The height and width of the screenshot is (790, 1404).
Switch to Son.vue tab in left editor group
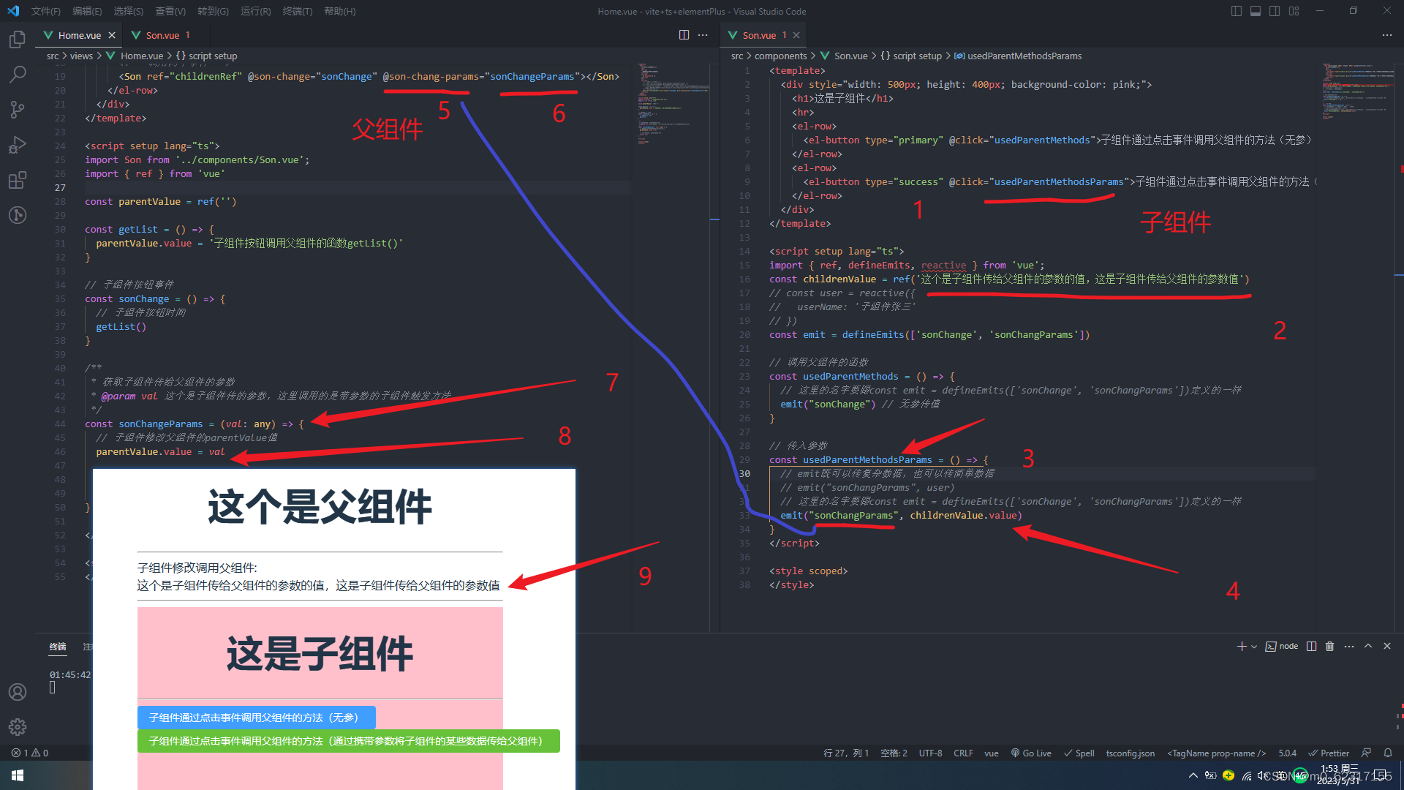pos(162,35)
